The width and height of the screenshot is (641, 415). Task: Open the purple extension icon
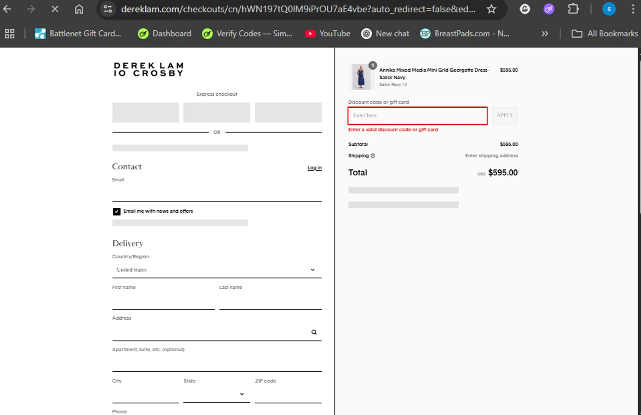click(549, 9)
